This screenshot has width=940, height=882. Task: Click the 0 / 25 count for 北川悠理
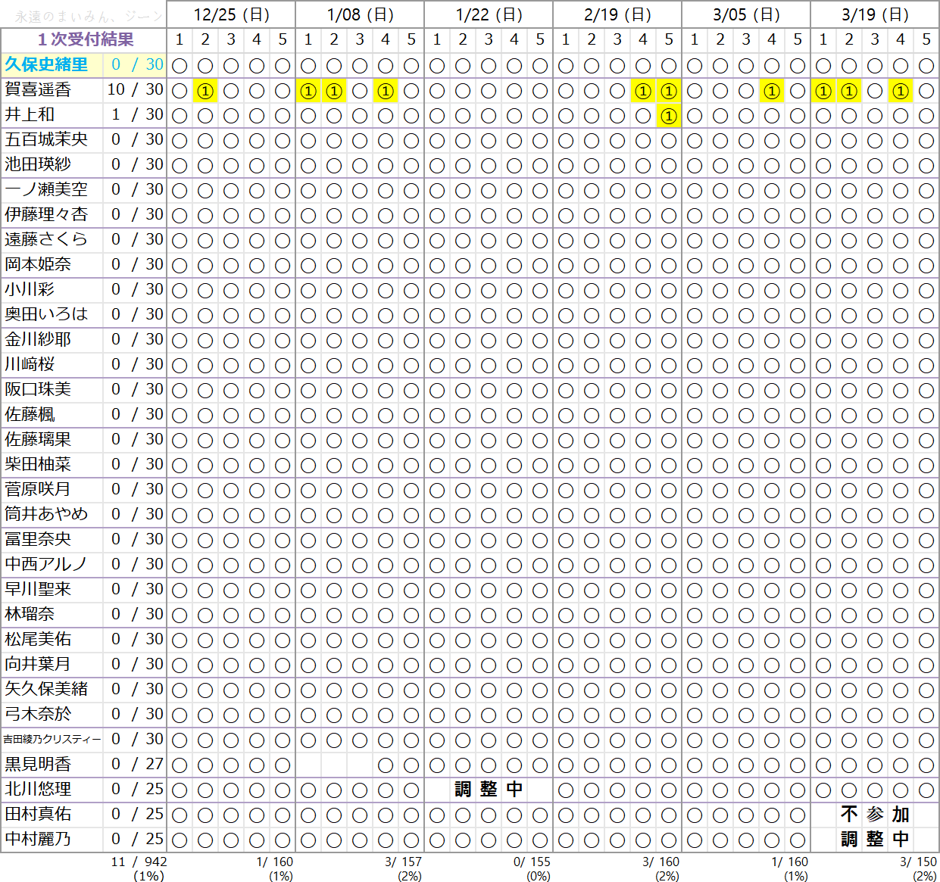137,789
